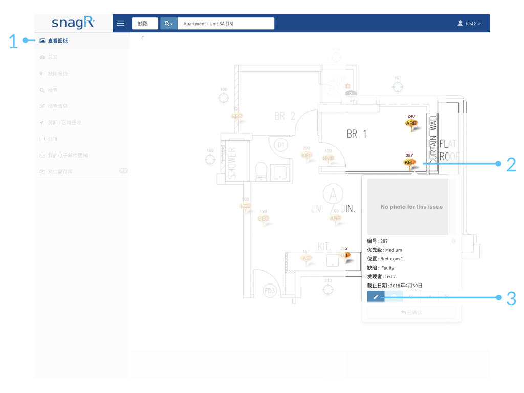Open 分析 analytics in the sidebar
Viewport: 524px width, 393px height.
click(x=82, y=139)
